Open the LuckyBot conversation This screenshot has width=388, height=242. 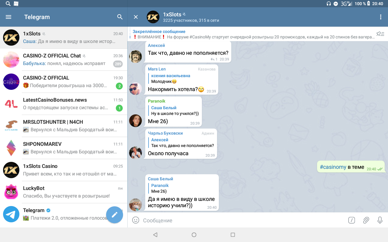click(64, 192)
